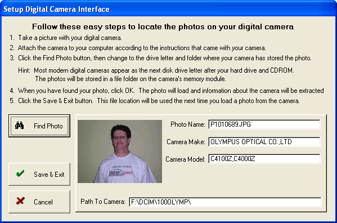Image resolution: width=337 pixels, height=223 pixels.
Task: Click step 2 'Attach the camera' text
Action: tap(138, 48)
